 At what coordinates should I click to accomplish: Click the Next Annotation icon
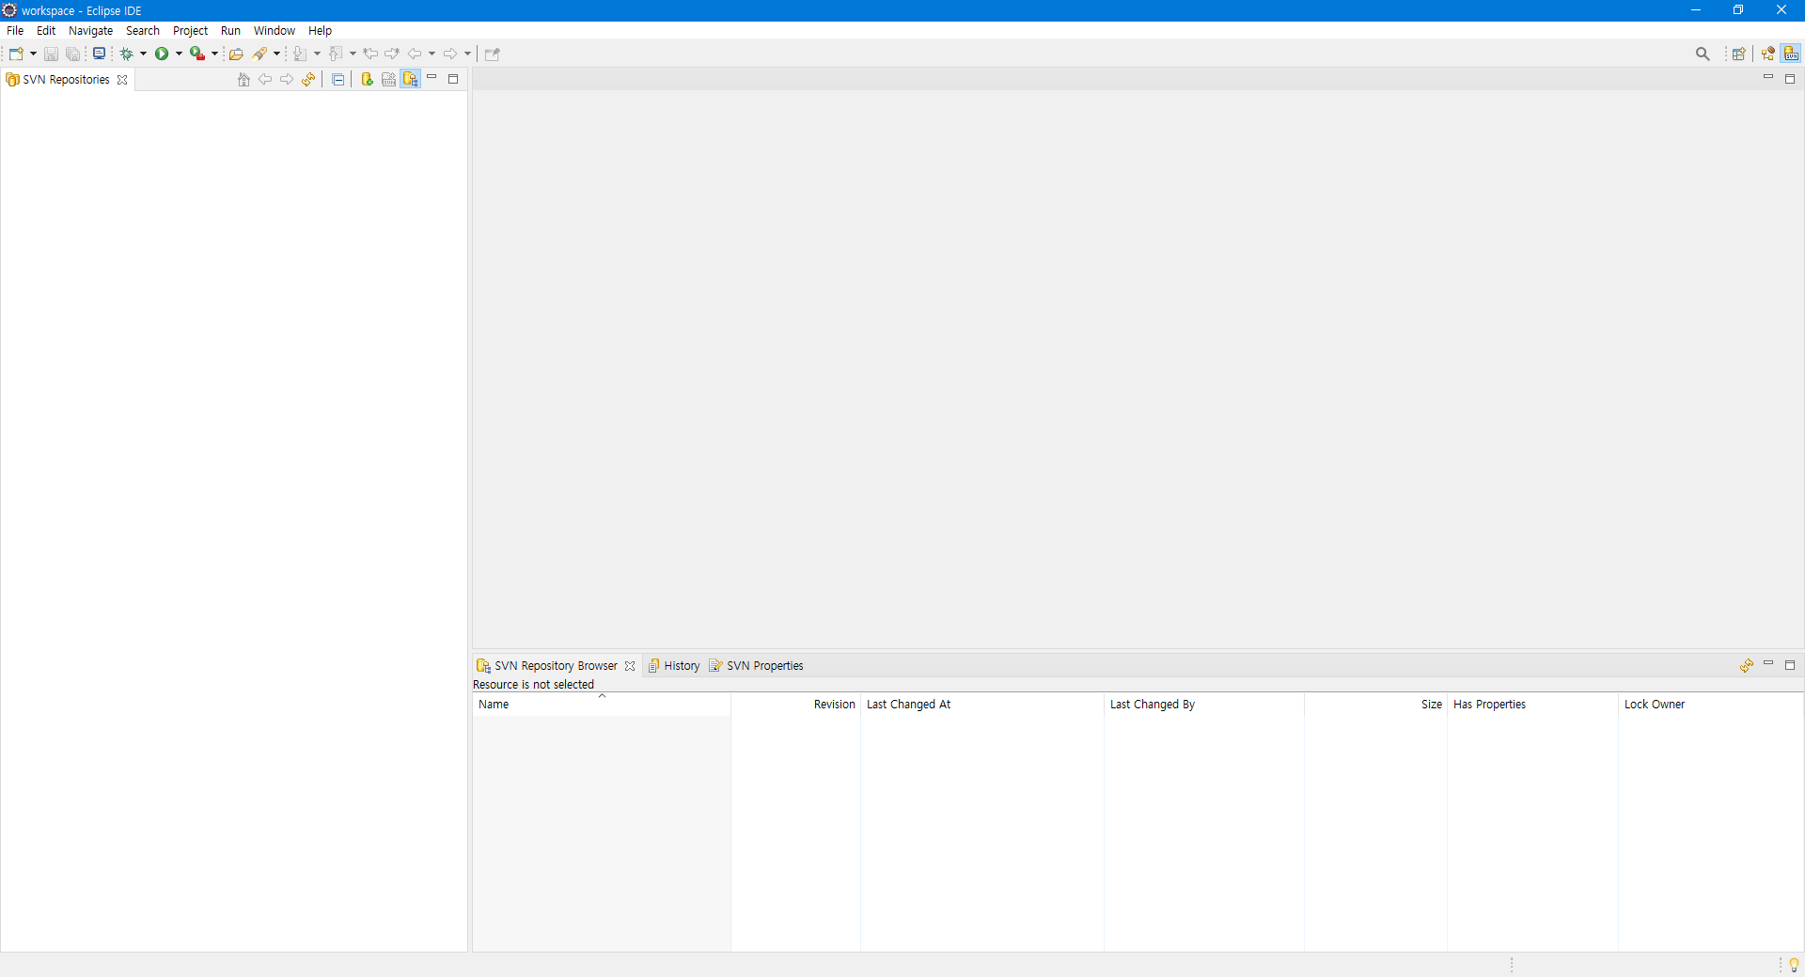click(x=300, y=54)
